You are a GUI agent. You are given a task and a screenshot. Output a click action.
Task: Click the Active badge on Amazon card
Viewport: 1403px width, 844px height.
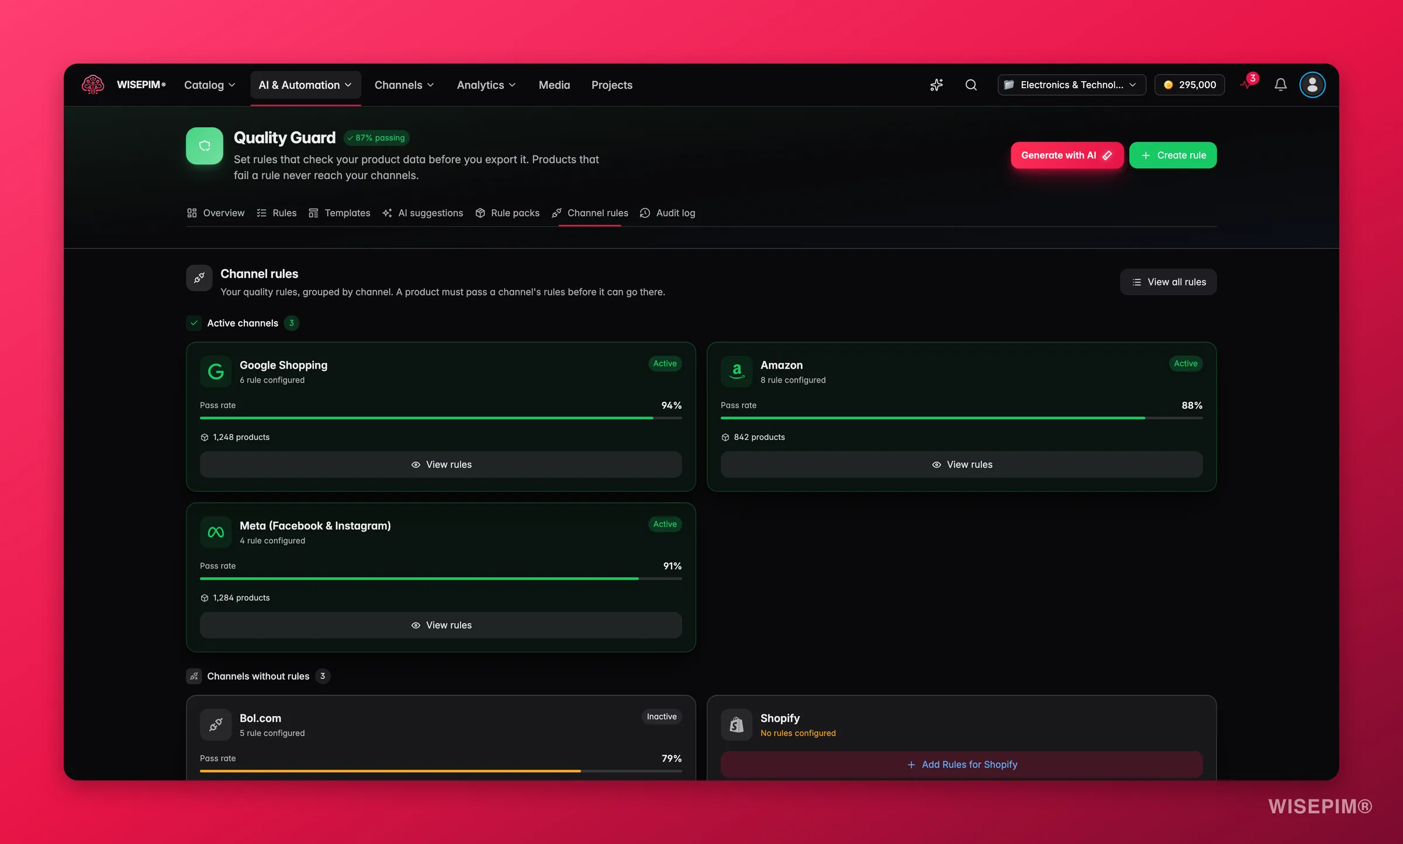[x=1186, y=363]
